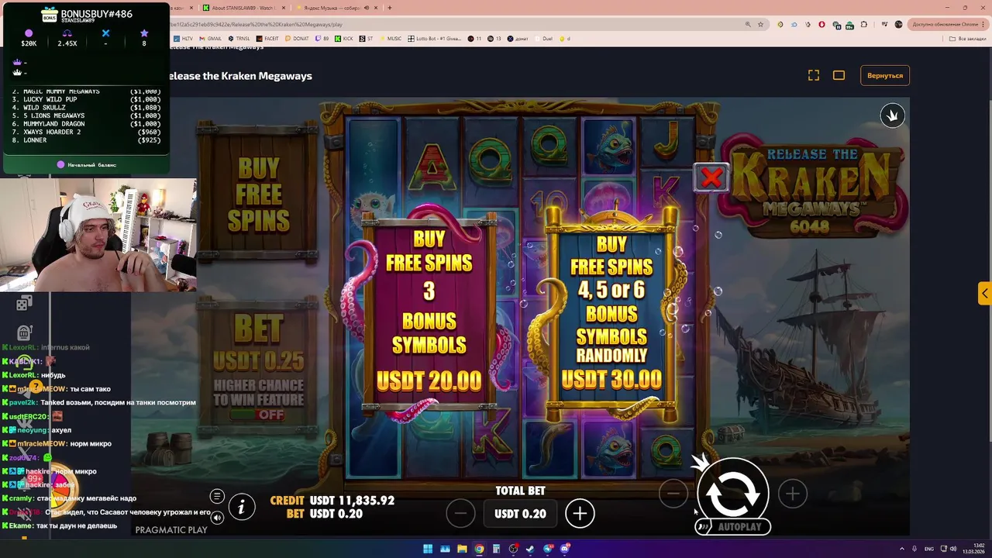Click the Chrome update available button
The height and width of the screenshot is (558, 992).
click(x=948, y=24)
